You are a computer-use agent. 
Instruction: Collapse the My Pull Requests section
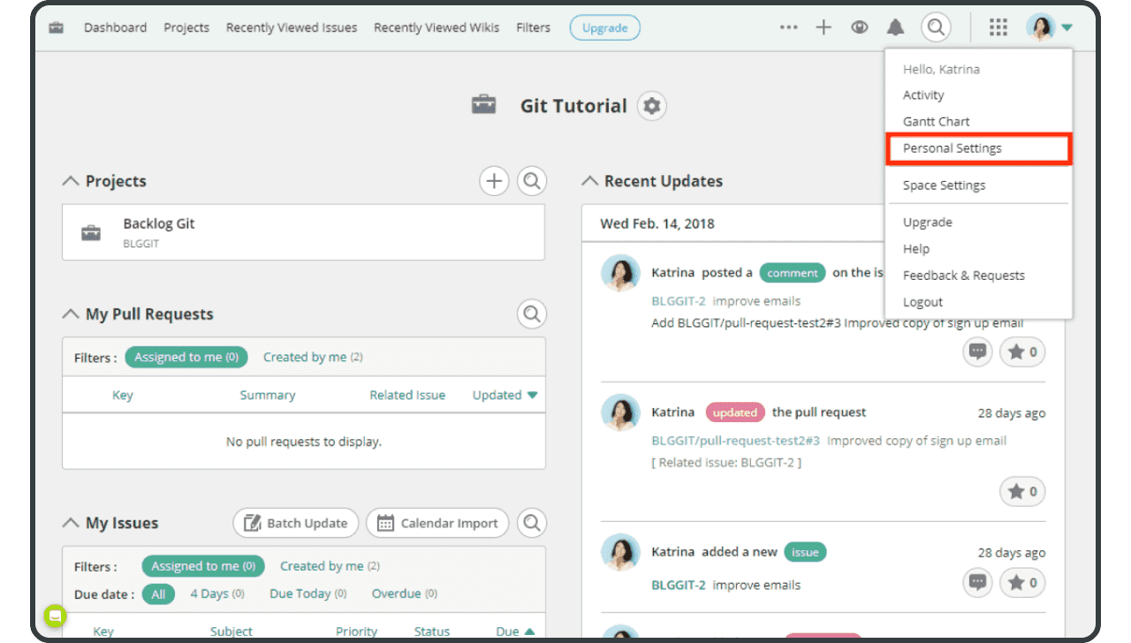tap(71, 314)
